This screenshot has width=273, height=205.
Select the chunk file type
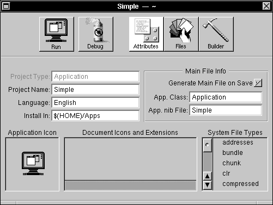coord(232,163)
